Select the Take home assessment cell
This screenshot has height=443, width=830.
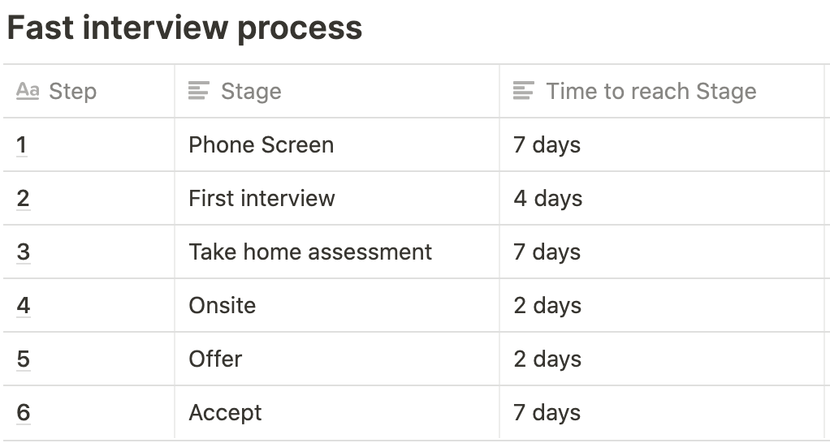coord(337,252)
